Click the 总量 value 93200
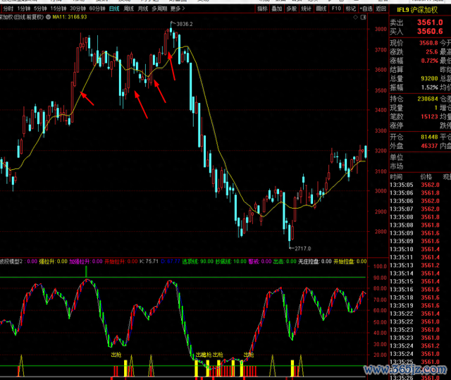Screen dimensions: 451x380 [x=429, y=78]
